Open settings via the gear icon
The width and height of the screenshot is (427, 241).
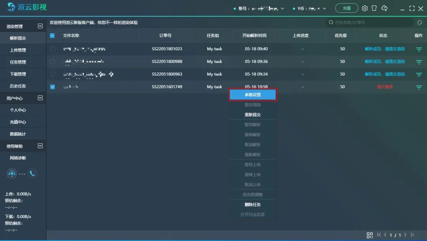pos(365,8)
